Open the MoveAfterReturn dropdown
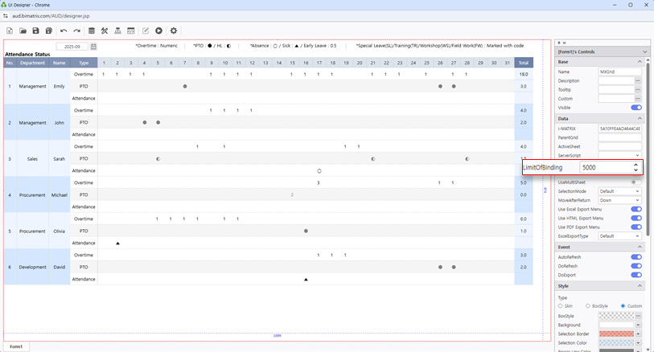Screen dimensions: 654x352 coord(619,200)
